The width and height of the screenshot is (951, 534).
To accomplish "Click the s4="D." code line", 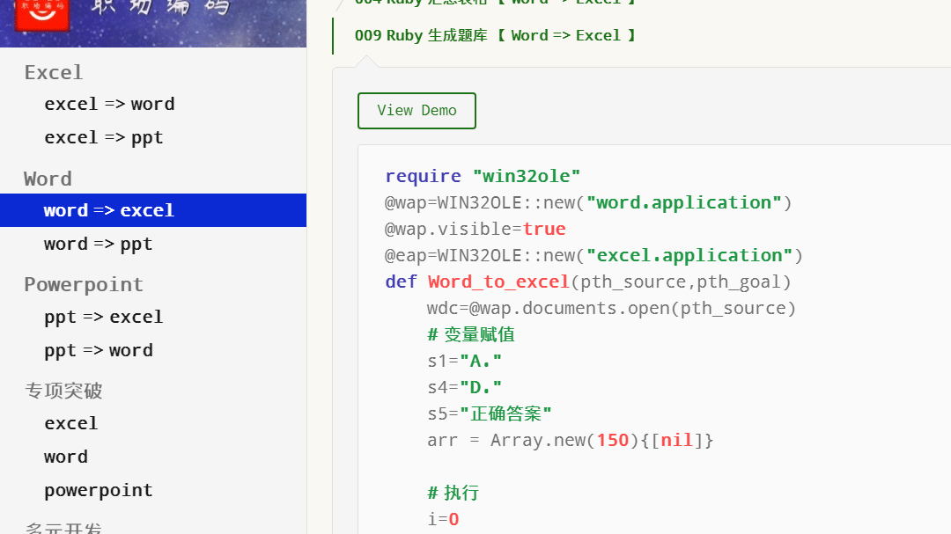I will [x=465, y=387].
